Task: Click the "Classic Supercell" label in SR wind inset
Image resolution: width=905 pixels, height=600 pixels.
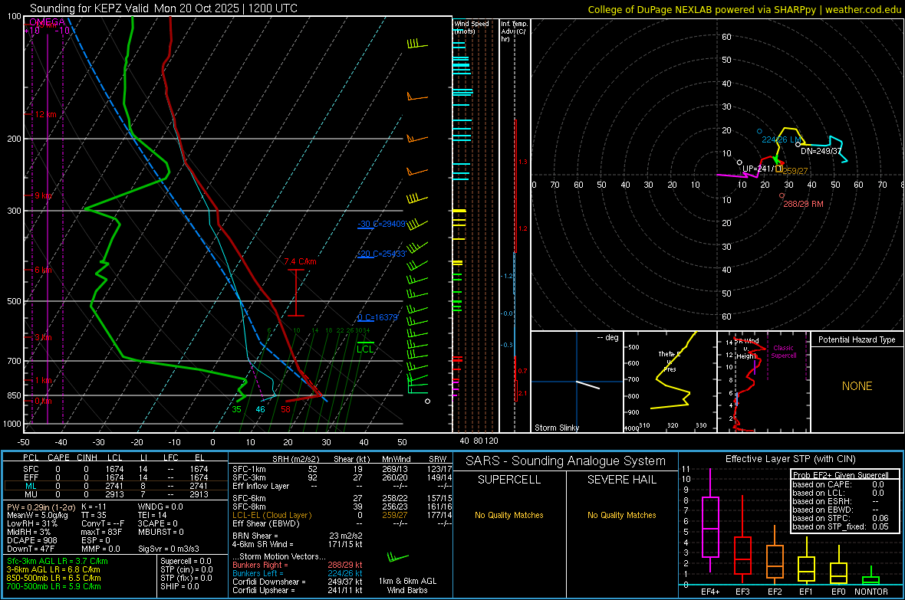Action: point(784,352)
